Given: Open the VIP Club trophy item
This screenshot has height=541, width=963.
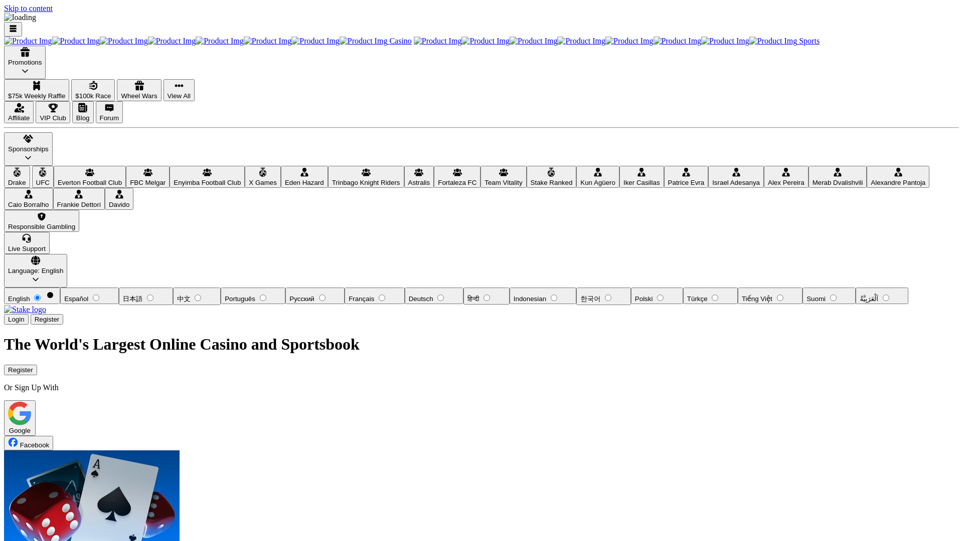Looking at the screenshot, I should tap(53, 112).
